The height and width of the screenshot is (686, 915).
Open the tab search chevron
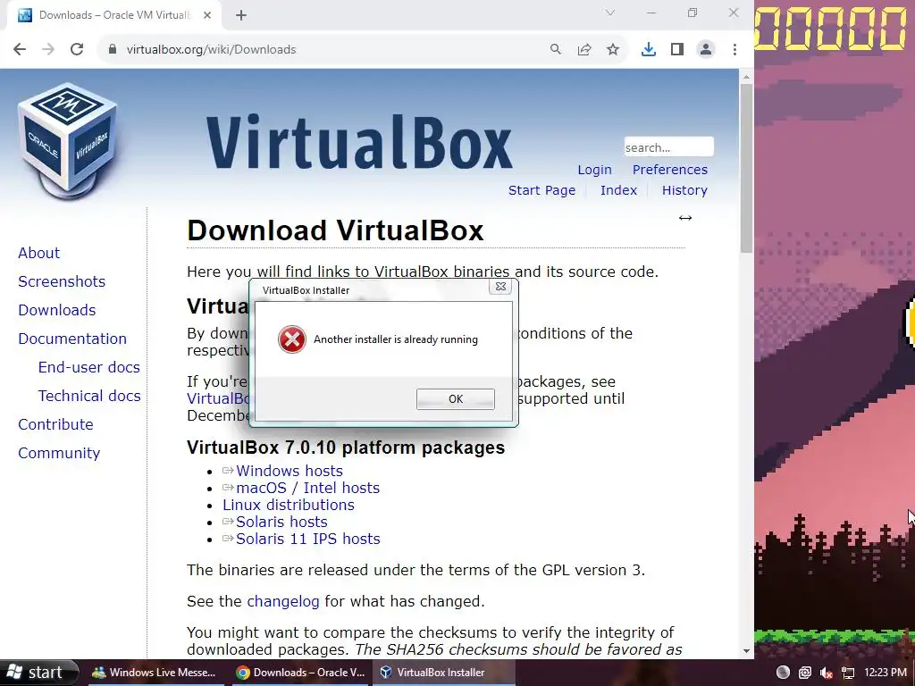(x=609, y=13)
